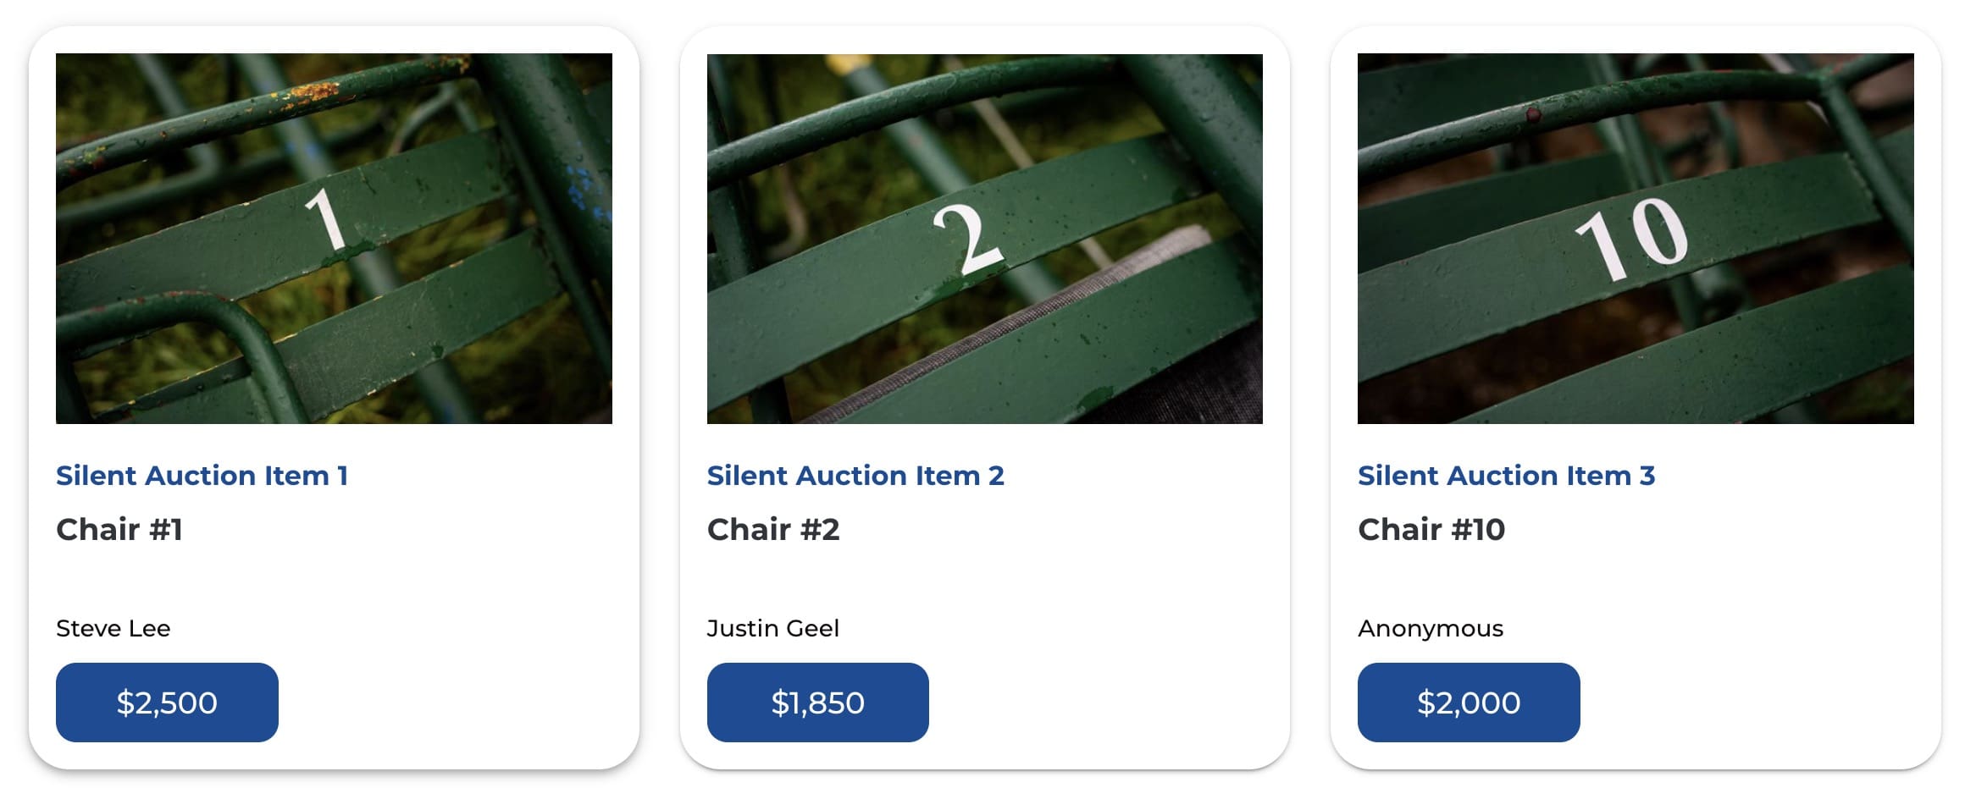Open the Silent Auction Item 3 link
This screenshot has width=1965, height=799.
(1506, 476)
